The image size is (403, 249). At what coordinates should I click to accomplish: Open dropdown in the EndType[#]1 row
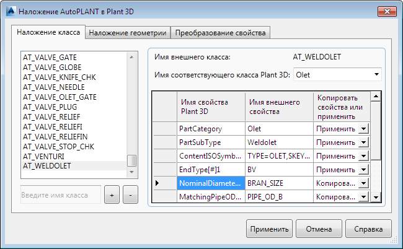tap(363, 170)
